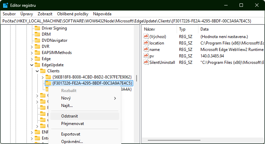Click the folder icon of the EdgeUpdate key
This screenshot has height=144, width=265.
37,65
